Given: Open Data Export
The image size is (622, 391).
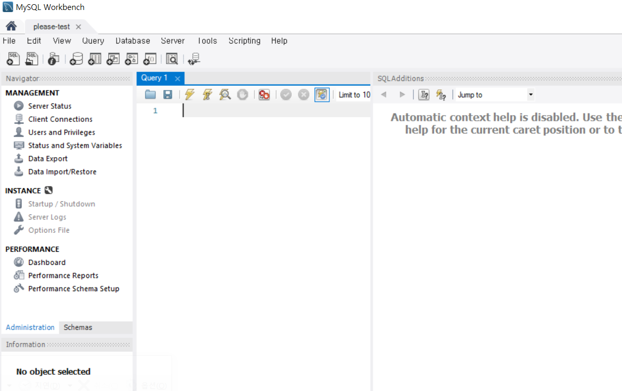Looking at the screenshot, I should click(48, 158).
